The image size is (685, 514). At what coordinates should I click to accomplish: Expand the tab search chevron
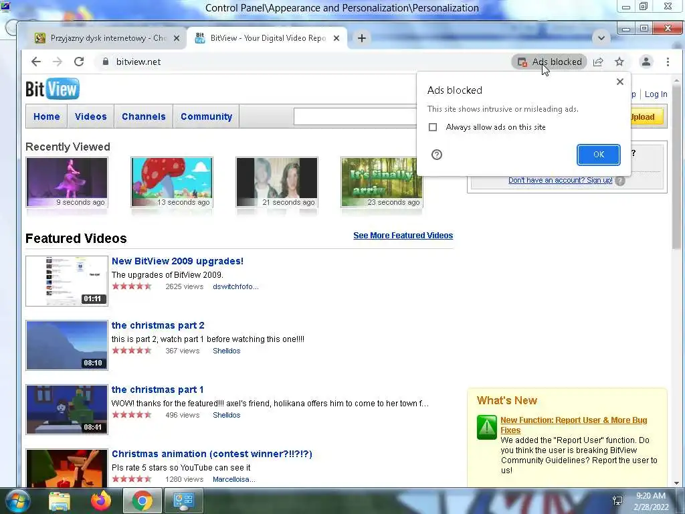point(601,38)
